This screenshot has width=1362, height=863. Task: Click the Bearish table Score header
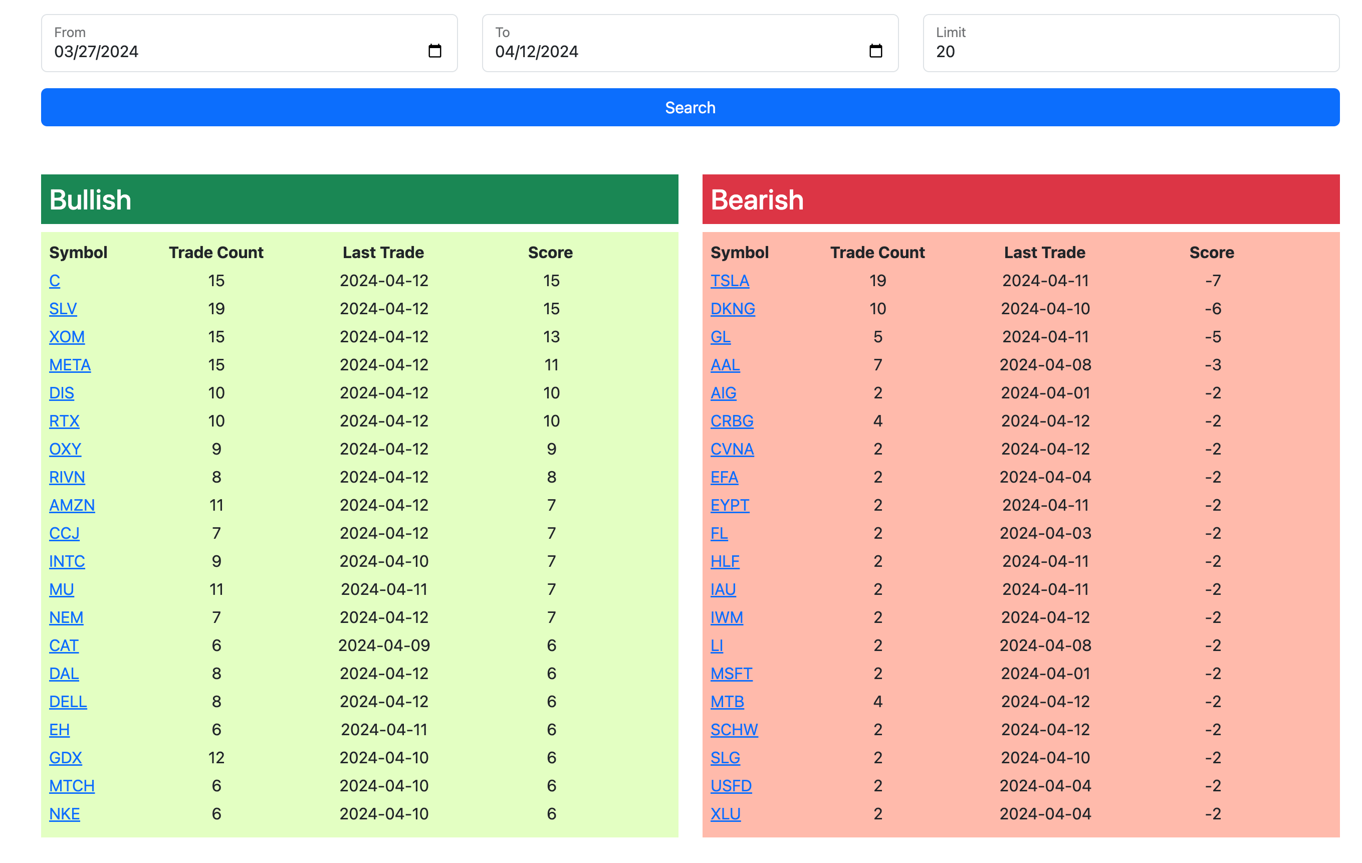(x=1212, y=252)
